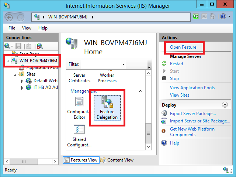Open the Filter dropdown arrow
The image size is (236, 177).
point(123,64)
